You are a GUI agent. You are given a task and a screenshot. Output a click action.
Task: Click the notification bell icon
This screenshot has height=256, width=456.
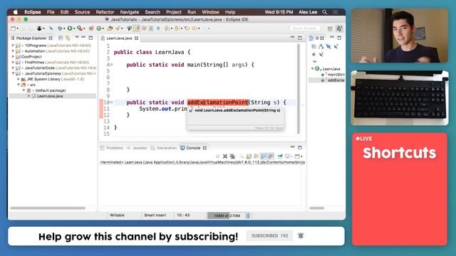pos(301,235)
